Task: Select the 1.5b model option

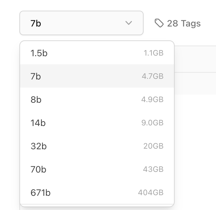Action: click(39, 53)
